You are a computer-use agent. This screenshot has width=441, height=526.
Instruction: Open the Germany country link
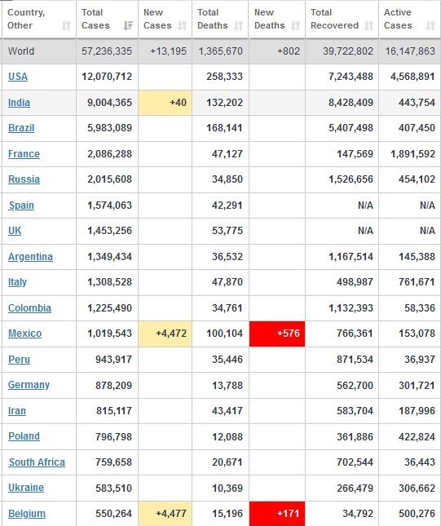pos(29,384)
